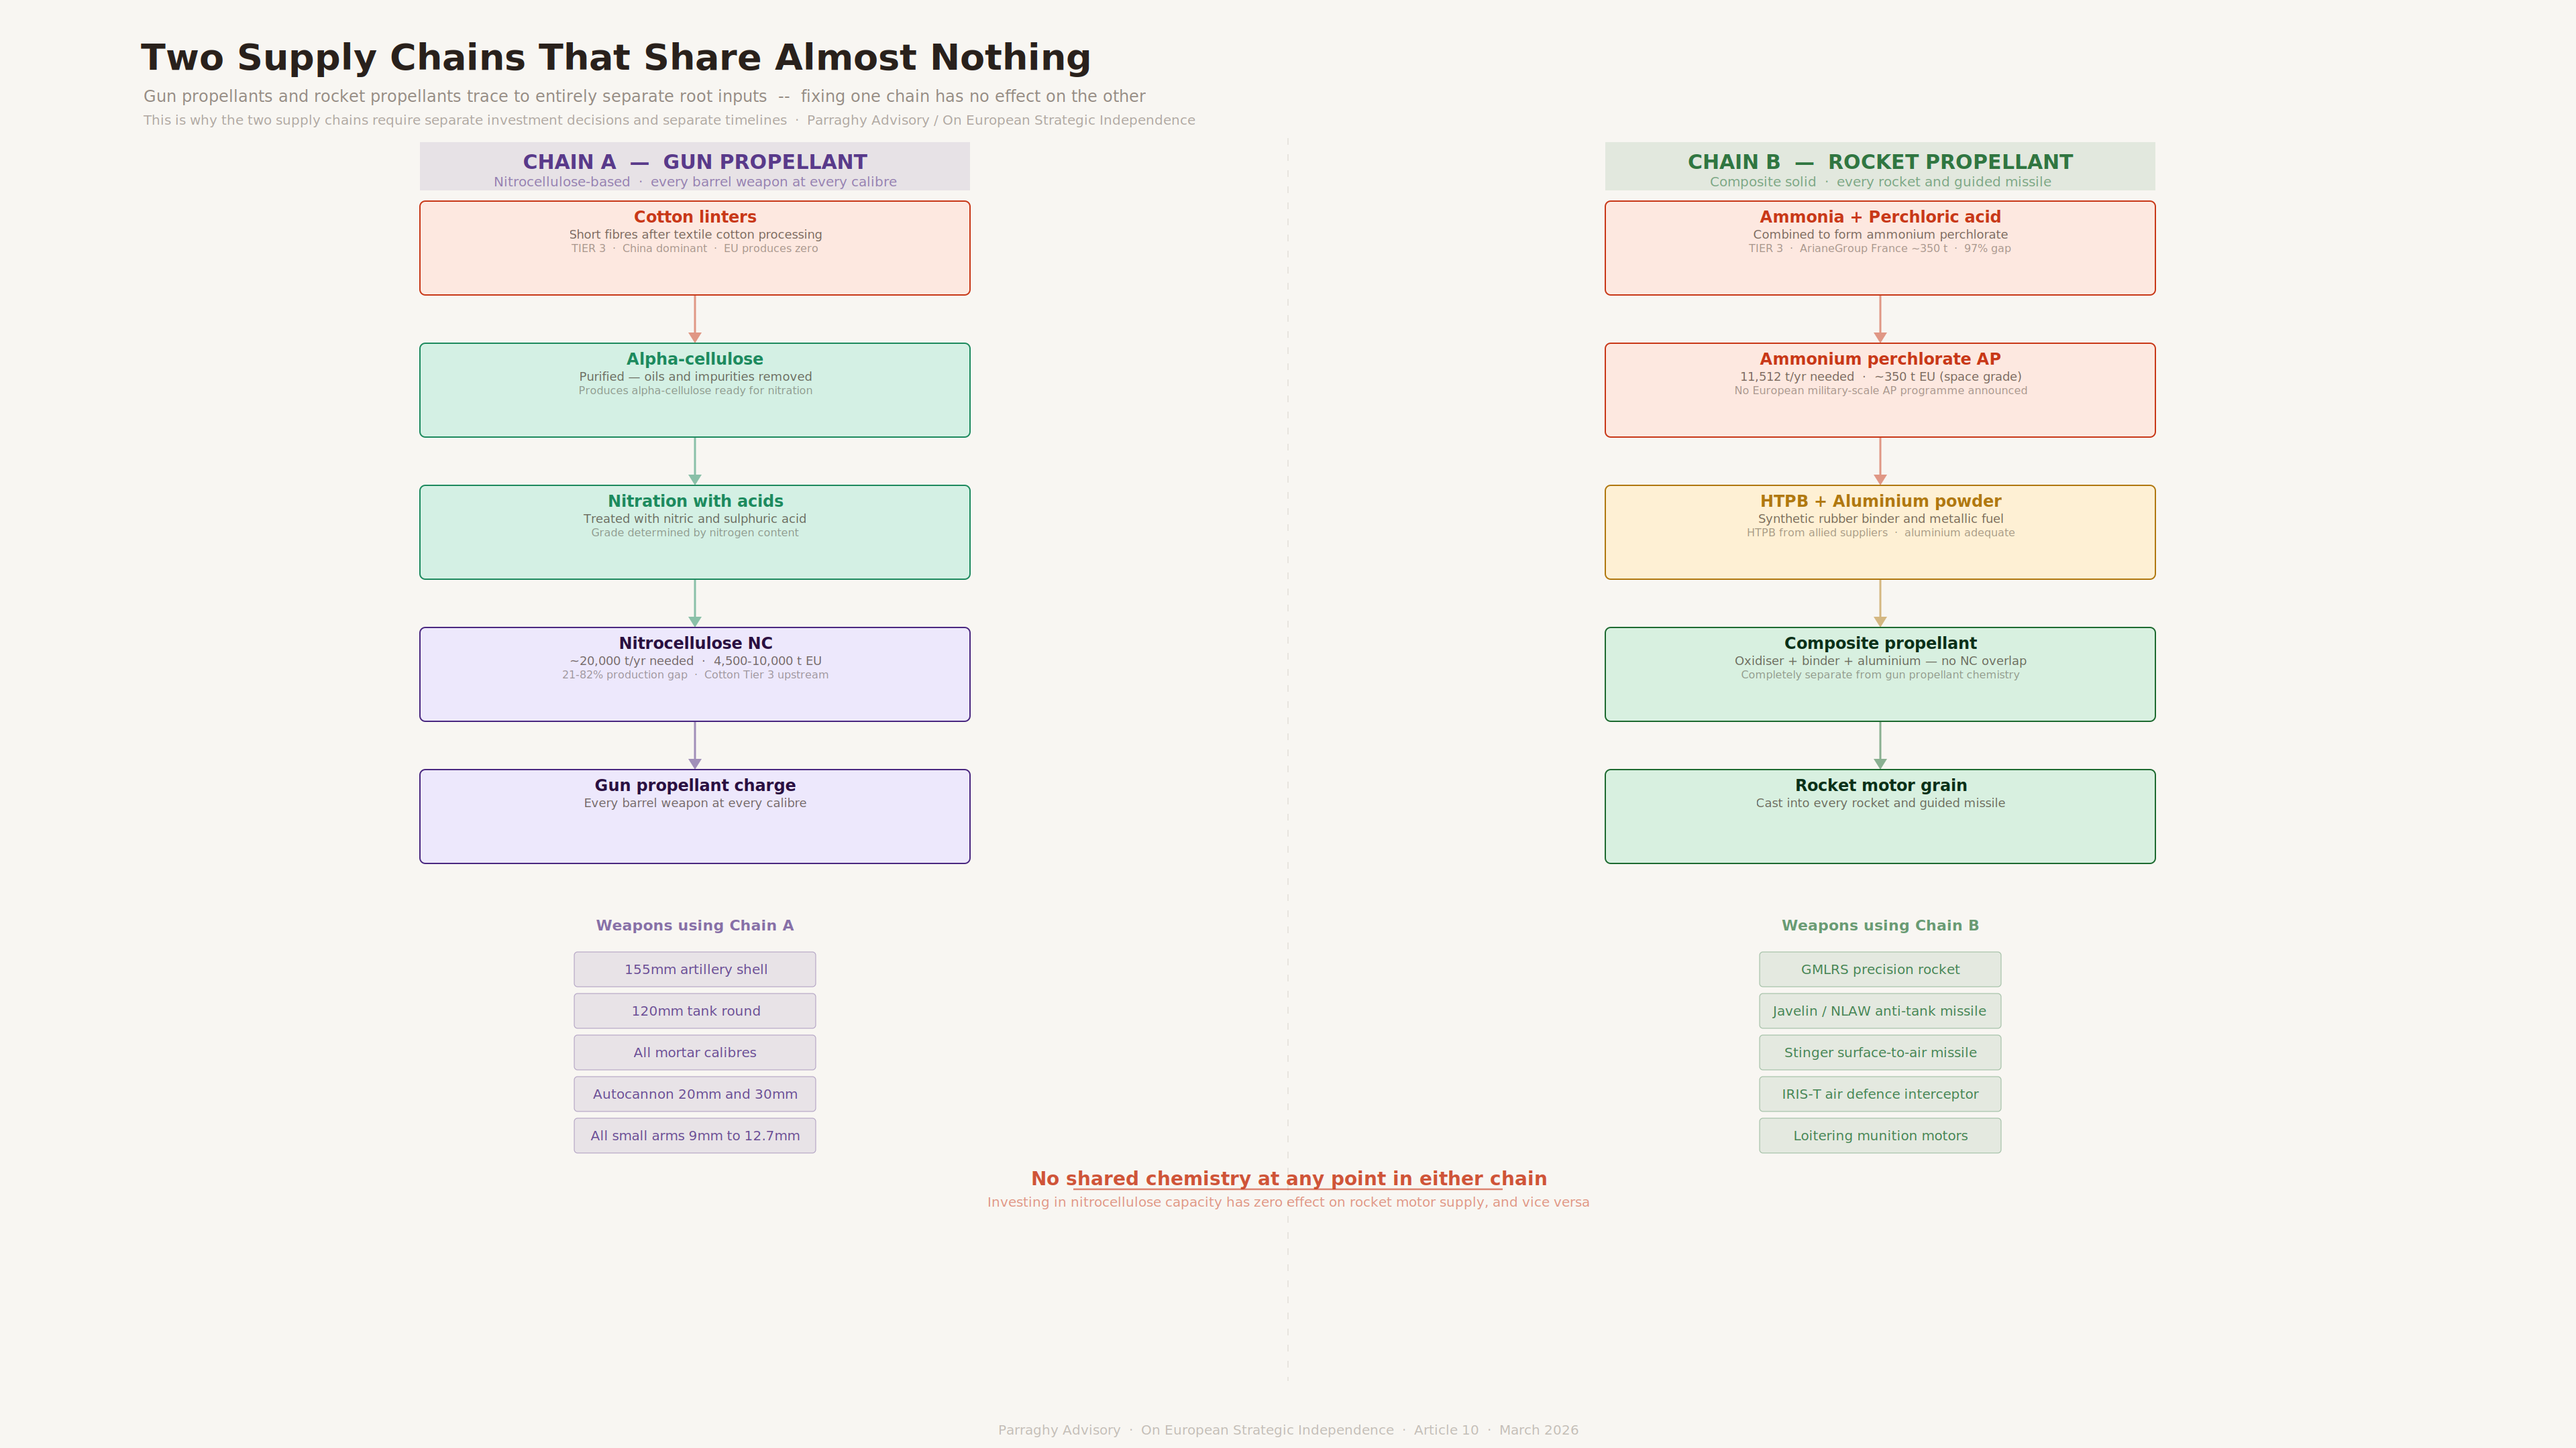
Task: Click the Chain B Rocket Propellant header
Action: coord(1879,166)
